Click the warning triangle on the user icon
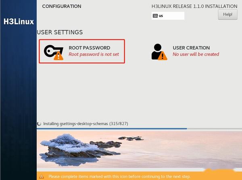 (163, 56)
